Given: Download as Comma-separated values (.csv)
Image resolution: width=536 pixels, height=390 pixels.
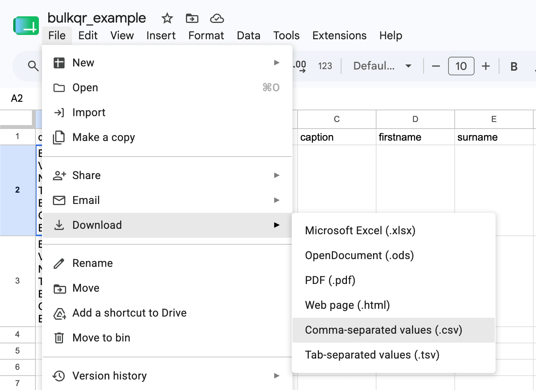Looking at the screenshot, I should click(x=394, y=330).
